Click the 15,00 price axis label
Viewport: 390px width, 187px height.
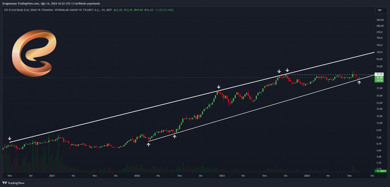pyautogui.click(x=380, y=116)
